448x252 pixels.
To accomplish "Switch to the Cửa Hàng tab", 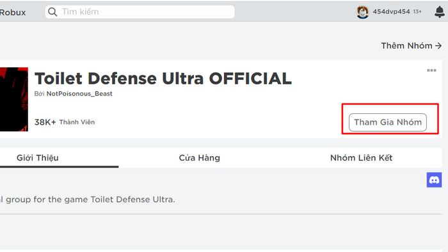I will click(x=200, y=158).
